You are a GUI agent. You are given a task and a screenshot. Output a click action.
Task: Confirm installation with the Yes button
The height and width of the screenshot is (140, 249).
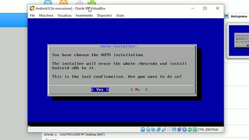[x=100, y=90]
